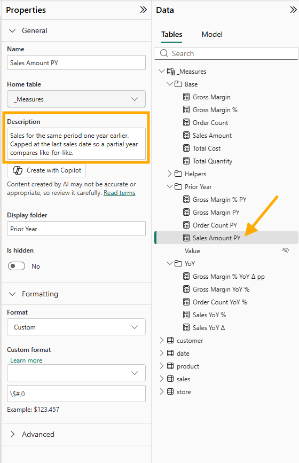Click calculator icon for Gross Margin % PY
This screenshot has height=463, width=299.
click(186, 199)
